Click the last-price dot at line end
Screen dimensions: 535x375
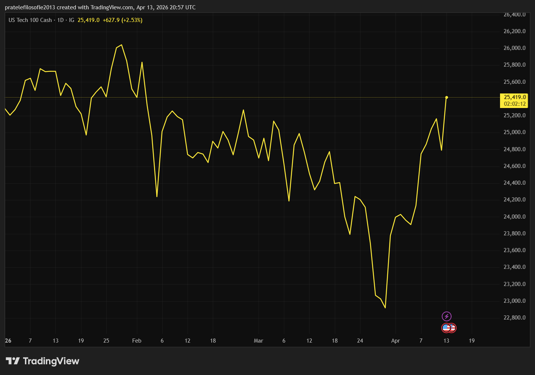coord(446,98)
